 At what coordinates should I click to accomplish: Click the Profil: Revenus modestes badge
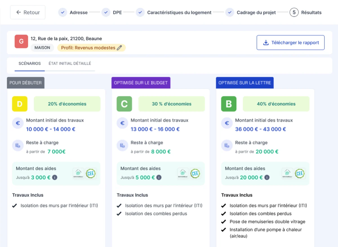[x=91, y=48]
